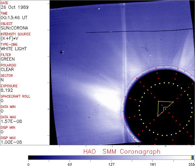The image size is (195, 166).
Task: Click the 255 tick label on color bar
Action: [x=192, y=164]
